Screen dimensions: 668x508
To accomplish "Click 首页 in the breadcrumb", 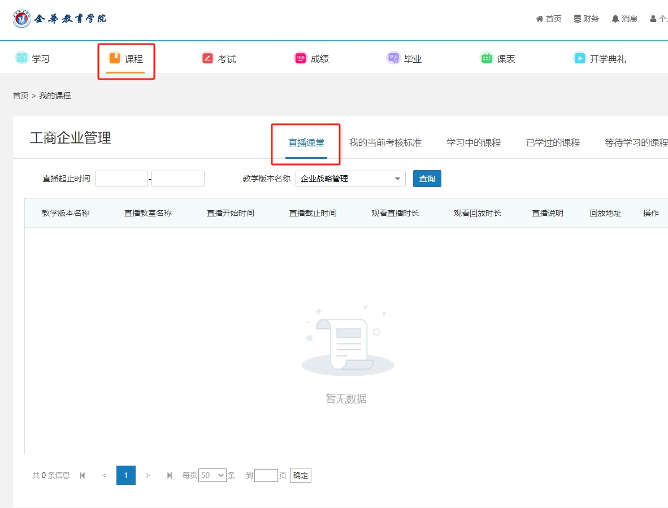I will 20,95.
